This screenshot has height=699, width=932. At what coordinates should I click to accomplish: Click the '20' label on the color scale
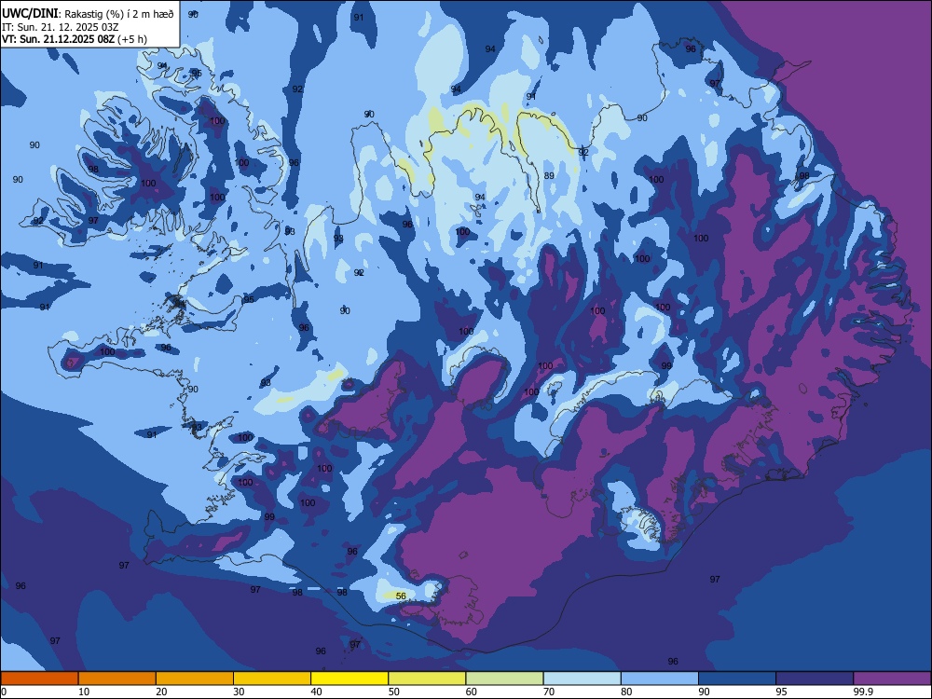161,692
